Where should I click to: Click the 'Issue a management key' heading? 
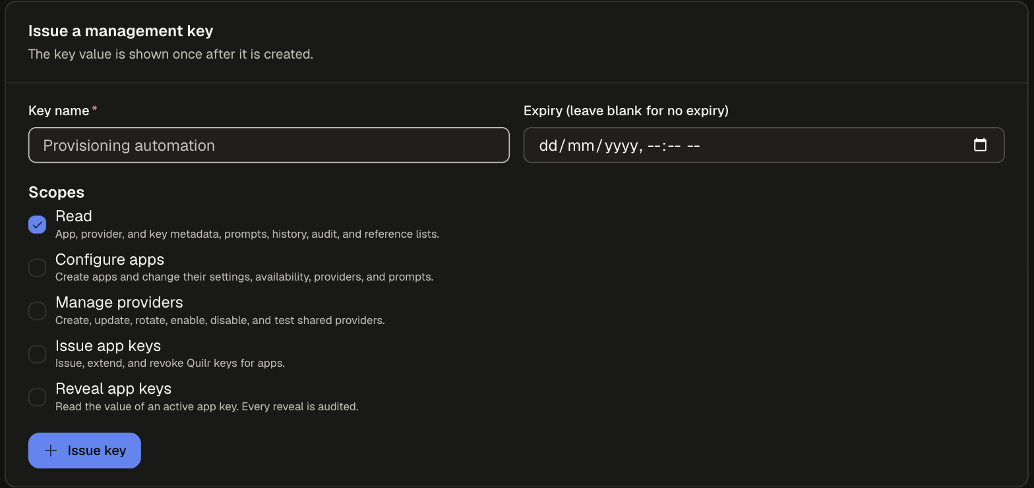click(121, 31)
